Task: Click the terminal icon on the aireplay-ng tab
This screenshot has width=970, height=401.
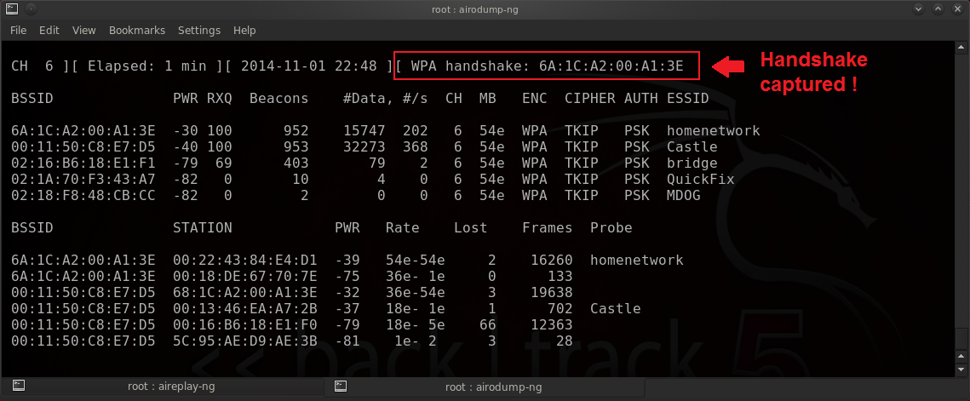Action: pos(10,387)
